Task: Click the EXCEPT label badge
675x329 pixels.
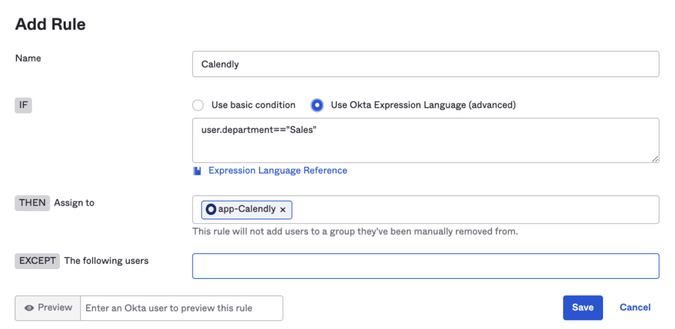Action: click(37, 261)
